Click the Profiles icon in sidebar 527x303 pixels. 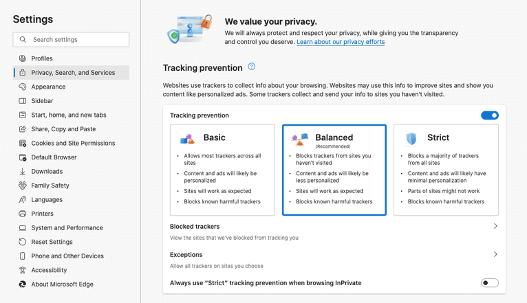point(23,58)
